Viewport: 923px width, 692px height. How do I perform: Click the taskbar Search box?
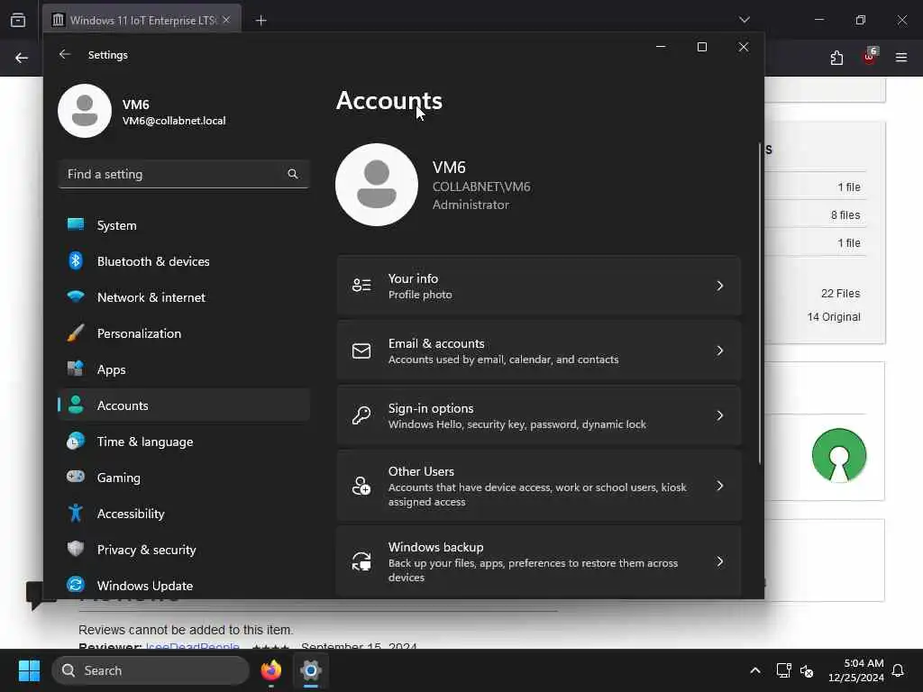[151, 670]
